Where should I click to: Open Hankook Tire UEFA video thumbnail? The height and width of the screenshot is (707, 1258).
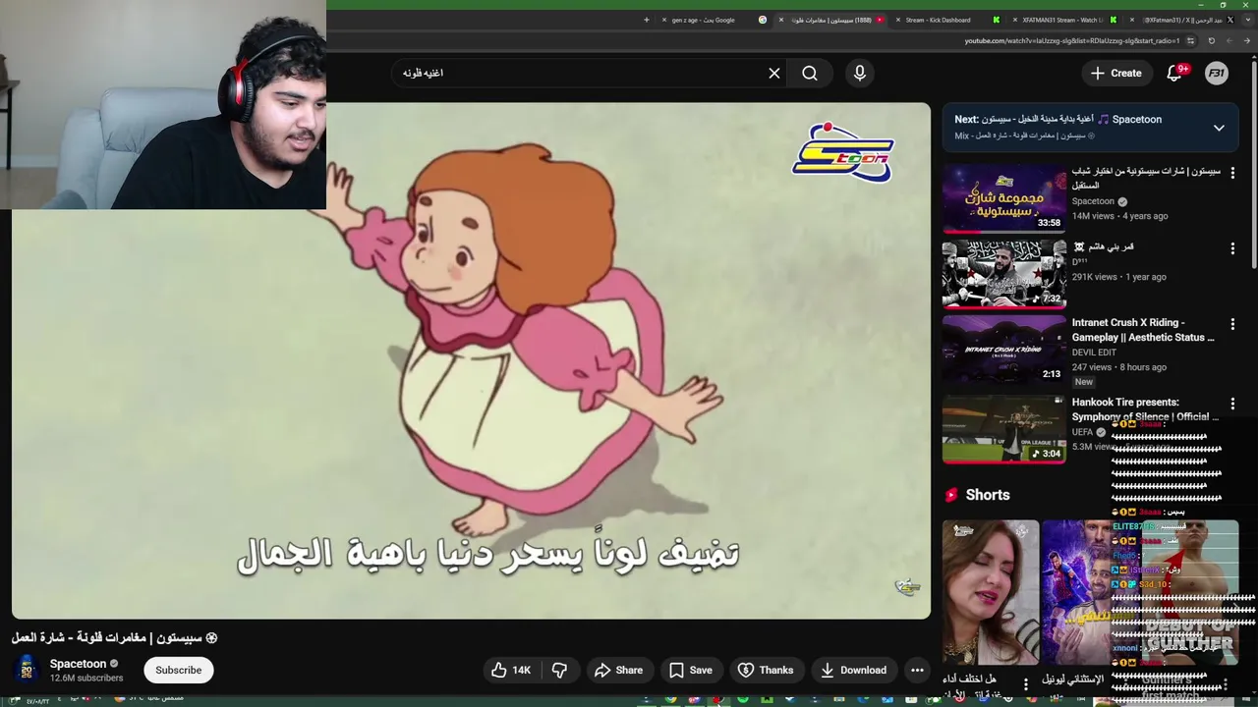click(x=1003, y=428)
